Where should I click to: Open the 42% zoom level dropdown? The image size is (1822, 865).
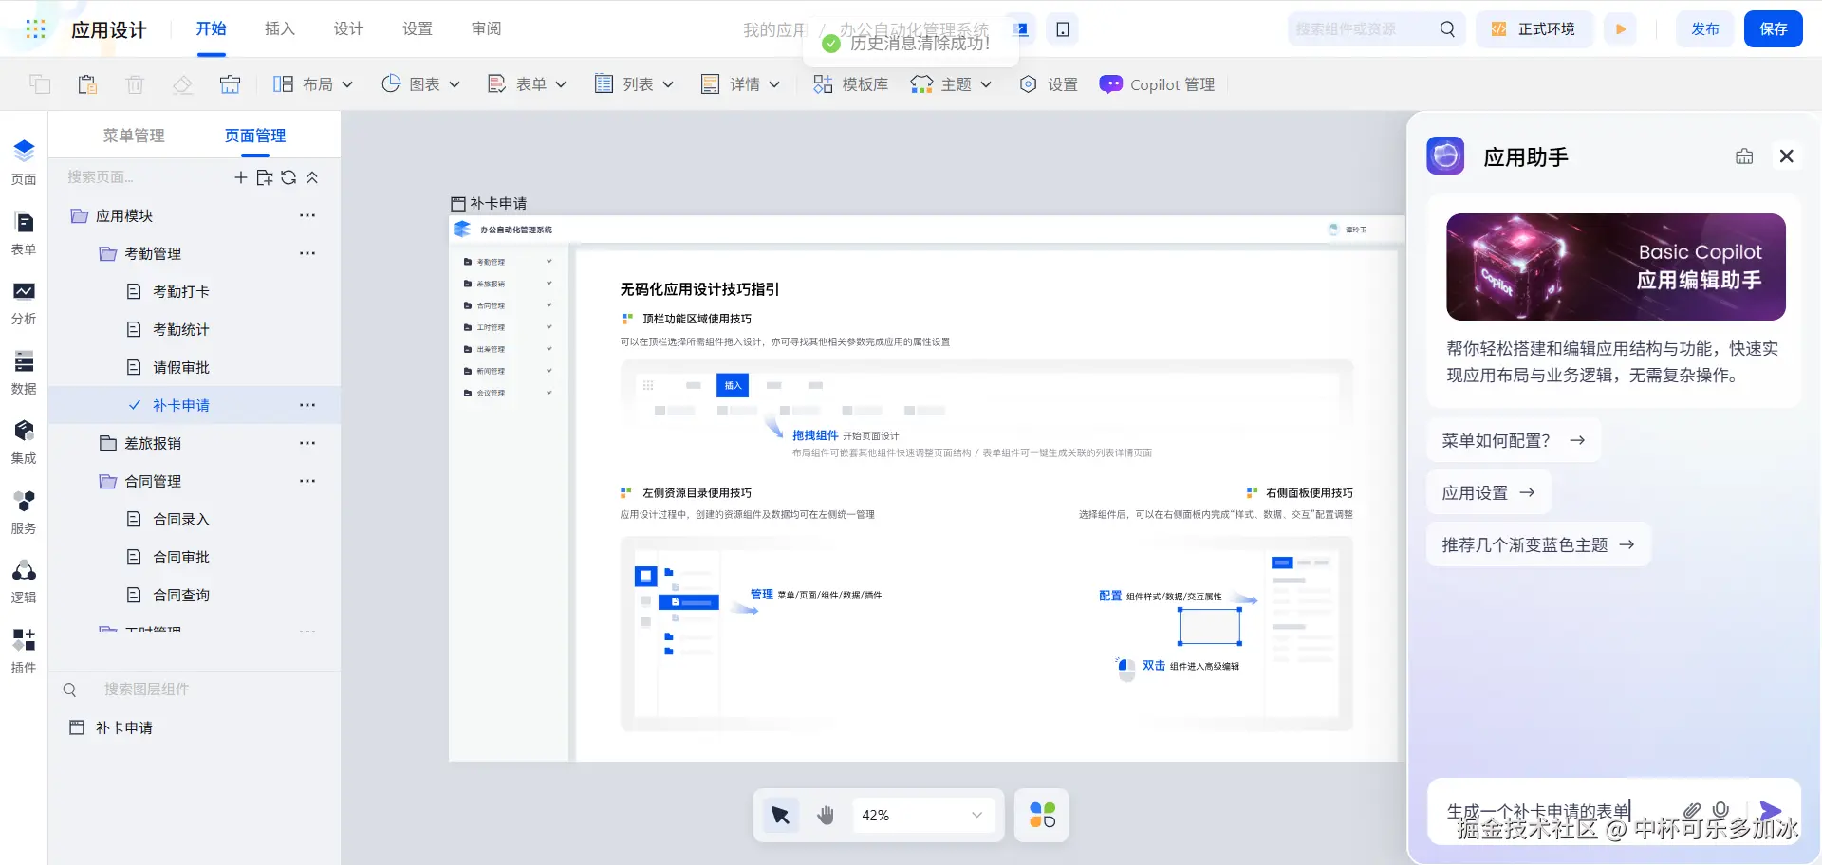(922, 815)
